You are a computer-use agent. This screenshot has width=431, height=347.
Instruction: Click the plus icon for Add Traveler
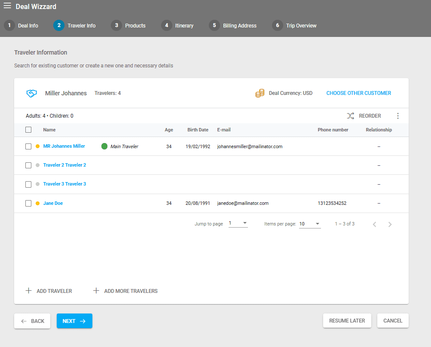29,291
